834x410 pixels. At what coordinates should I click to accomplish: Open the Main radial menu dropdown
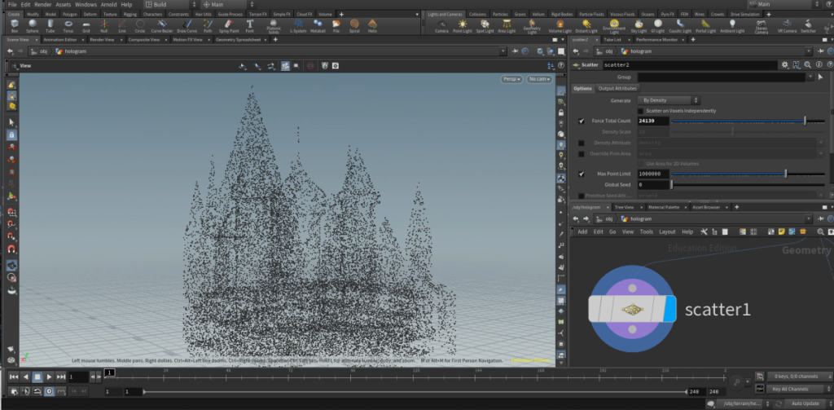227,4
